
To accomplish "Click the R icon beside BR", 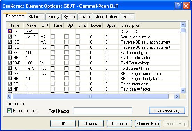I will coord(10,84).
